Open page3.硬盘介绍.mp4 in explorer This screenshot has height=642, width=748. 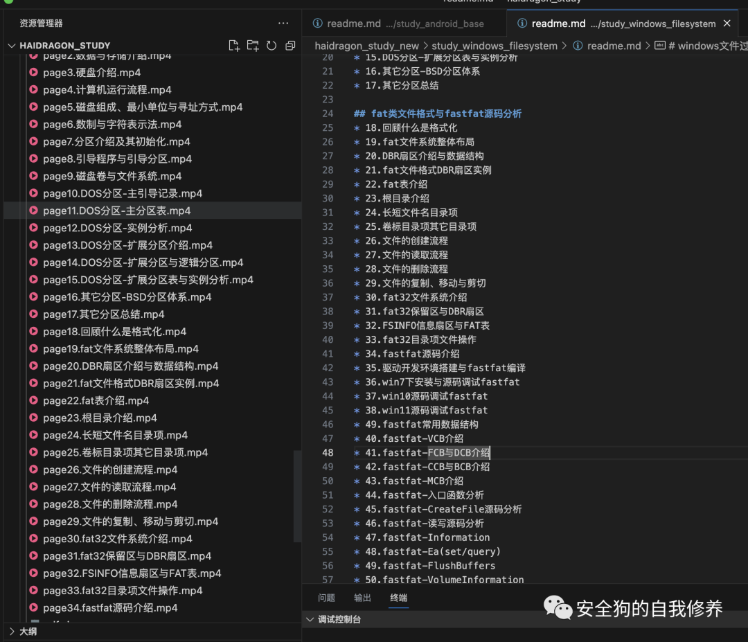pyautogui.click(x=92, y=73)
